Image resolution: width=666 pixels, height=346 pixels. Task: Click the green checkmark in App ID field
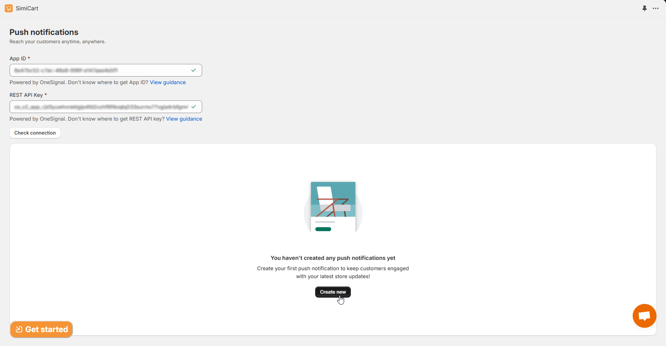pyautogui.click(x=193, y=70)
